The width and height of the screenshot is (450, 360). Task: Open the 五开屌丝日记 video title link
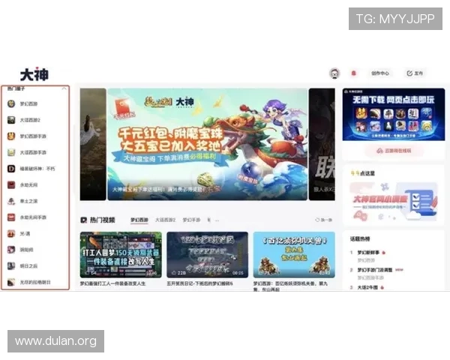[199, 283]
